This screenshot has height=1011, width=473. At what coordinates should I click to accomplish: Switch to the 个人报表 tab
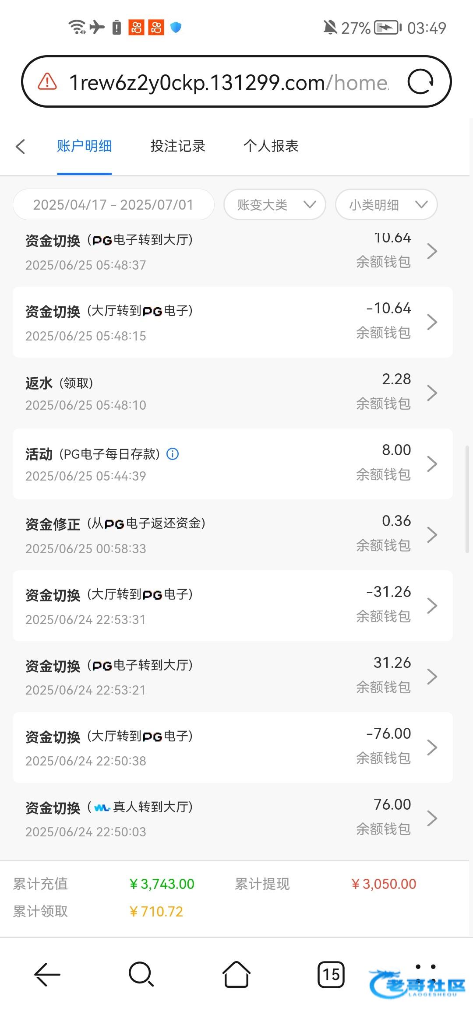point(271,146)
